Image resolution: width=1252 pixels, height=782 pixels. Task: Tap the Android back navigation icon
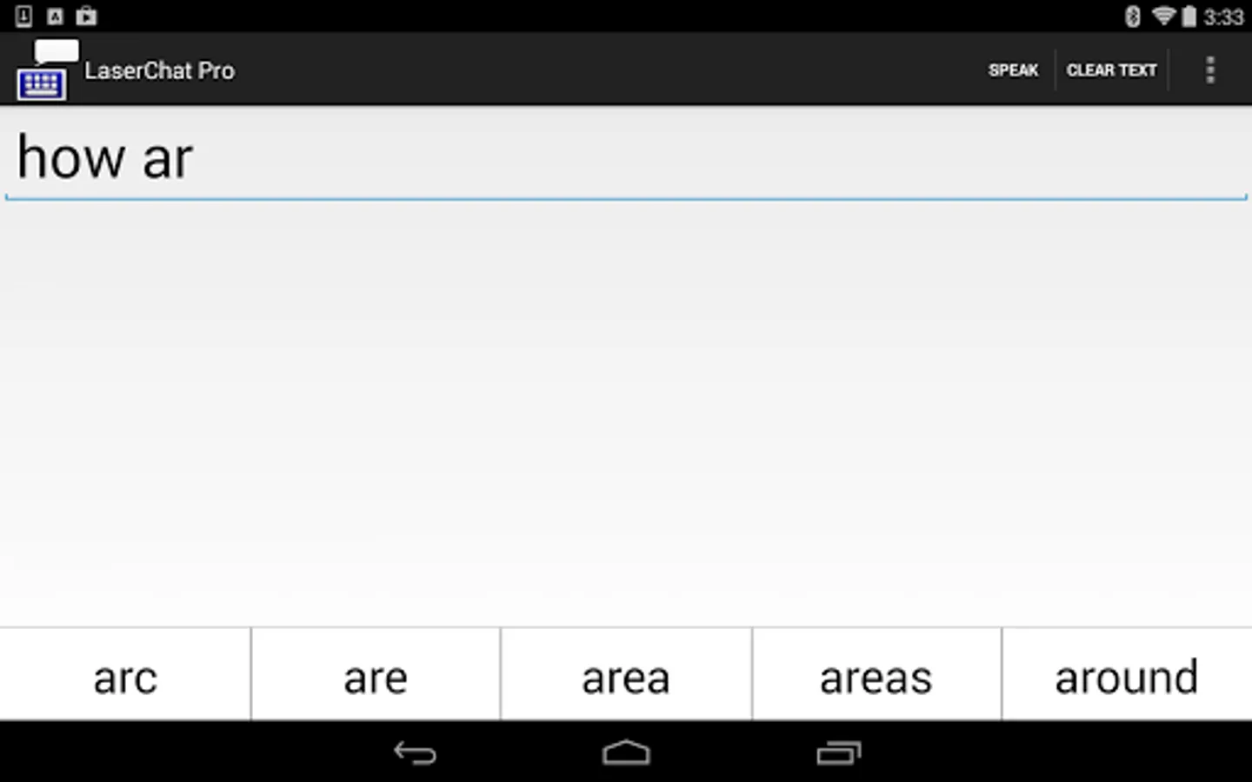pos(415,752)
